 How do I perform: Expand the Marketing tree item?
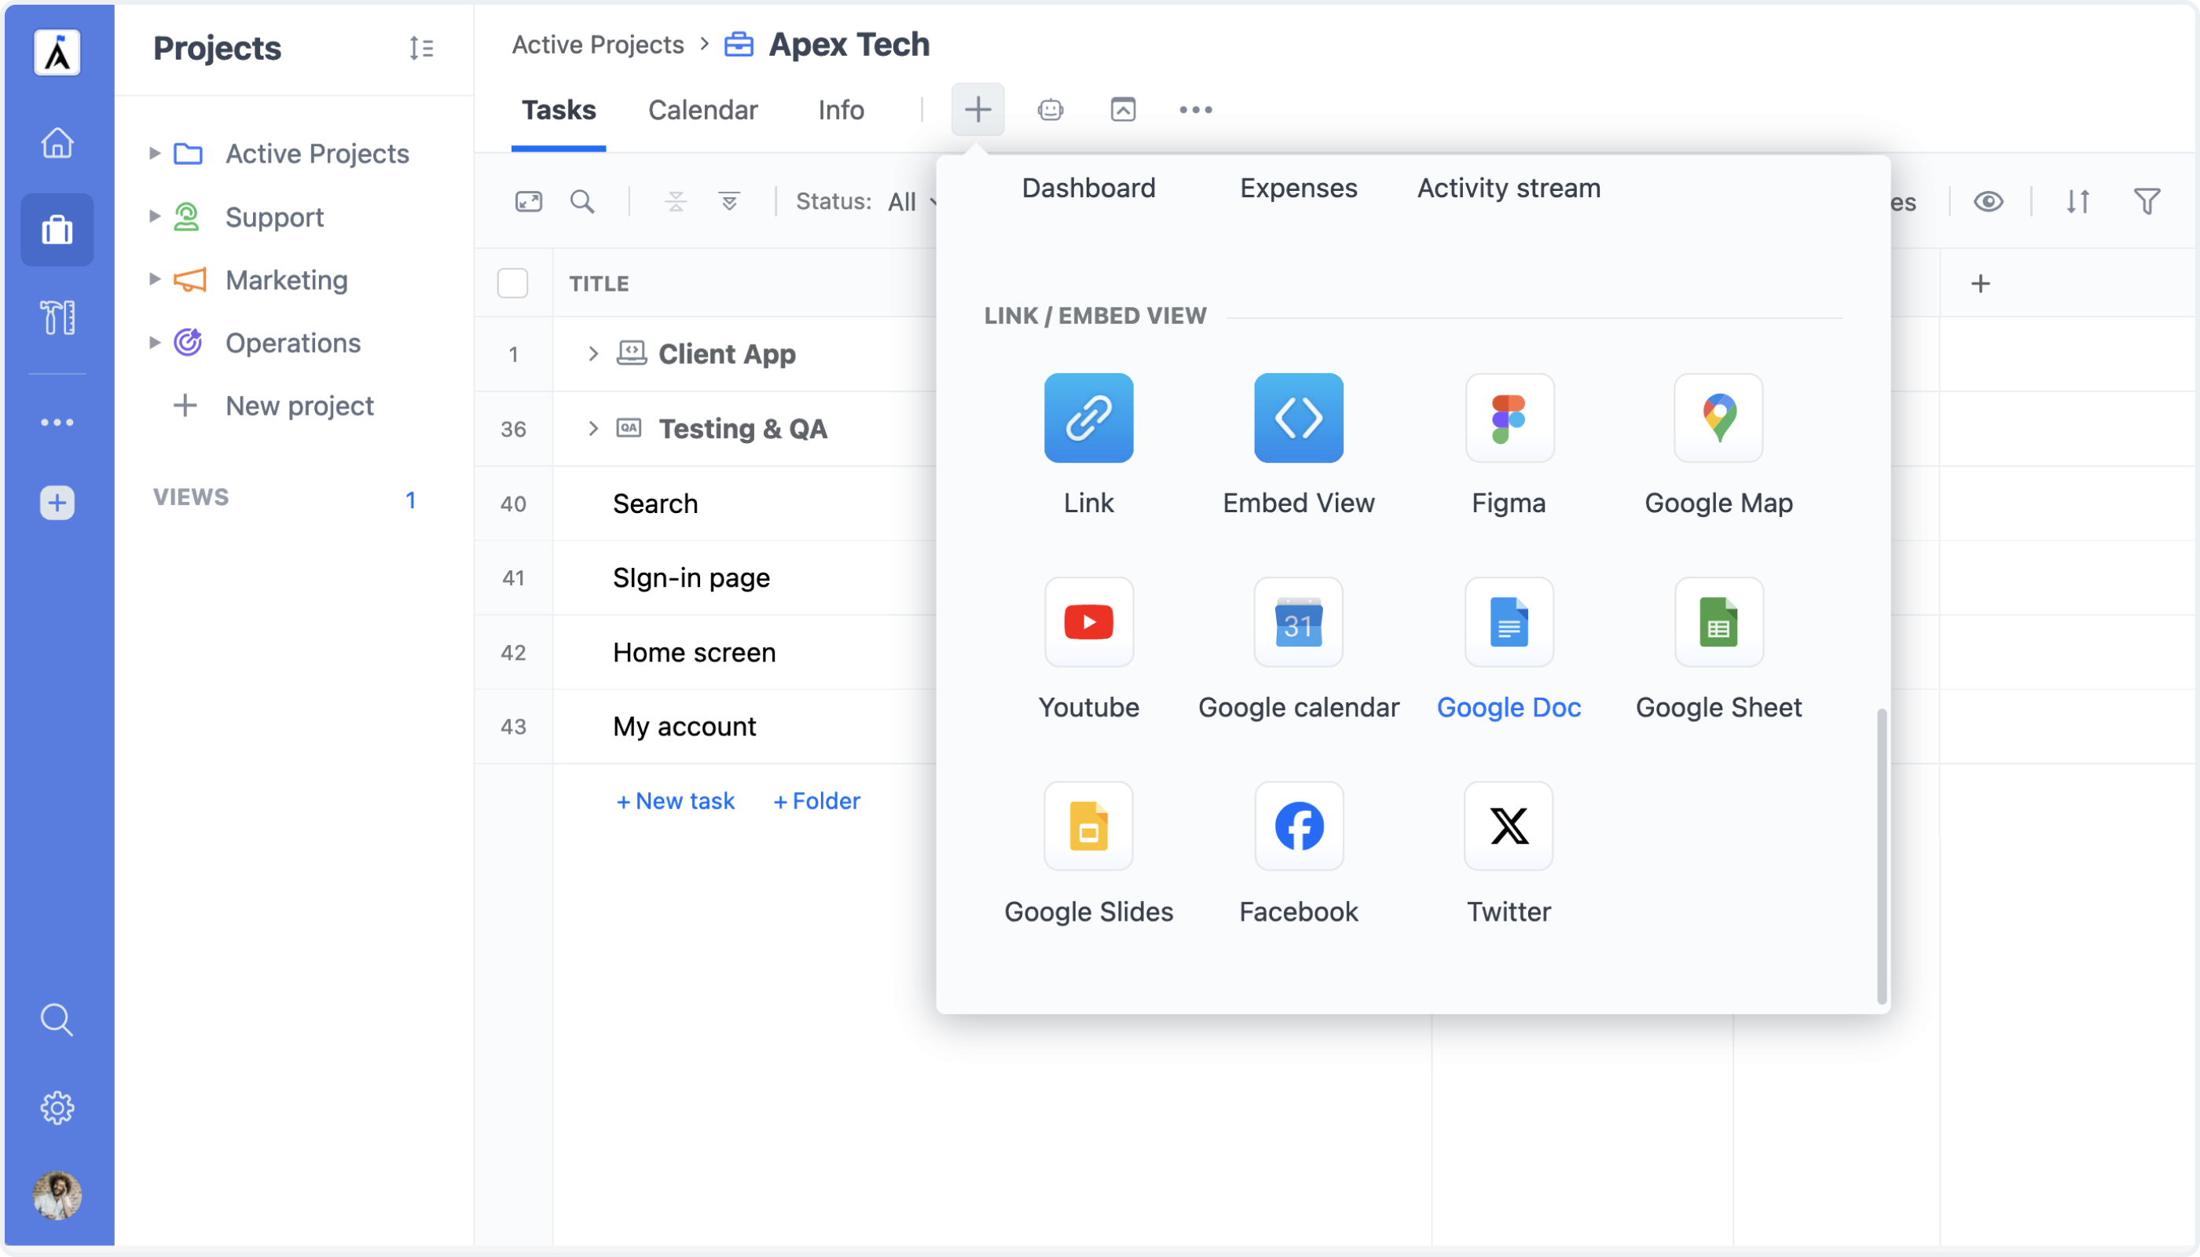coord(155,279)
